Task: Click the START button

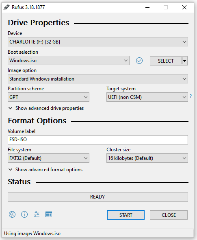Action: coord(126,215)
